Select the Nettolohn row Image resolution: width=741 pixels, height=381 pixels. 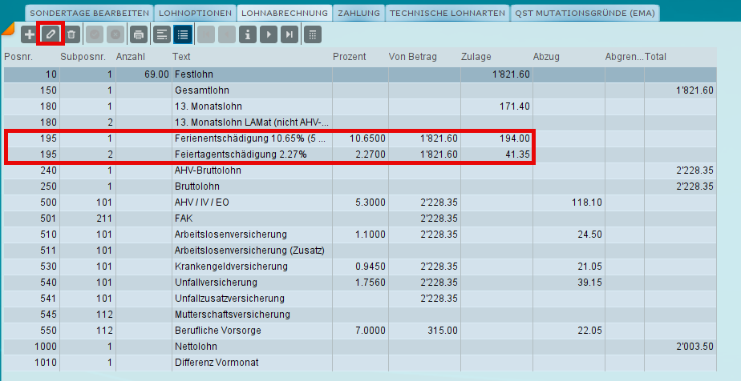[360, 347]
